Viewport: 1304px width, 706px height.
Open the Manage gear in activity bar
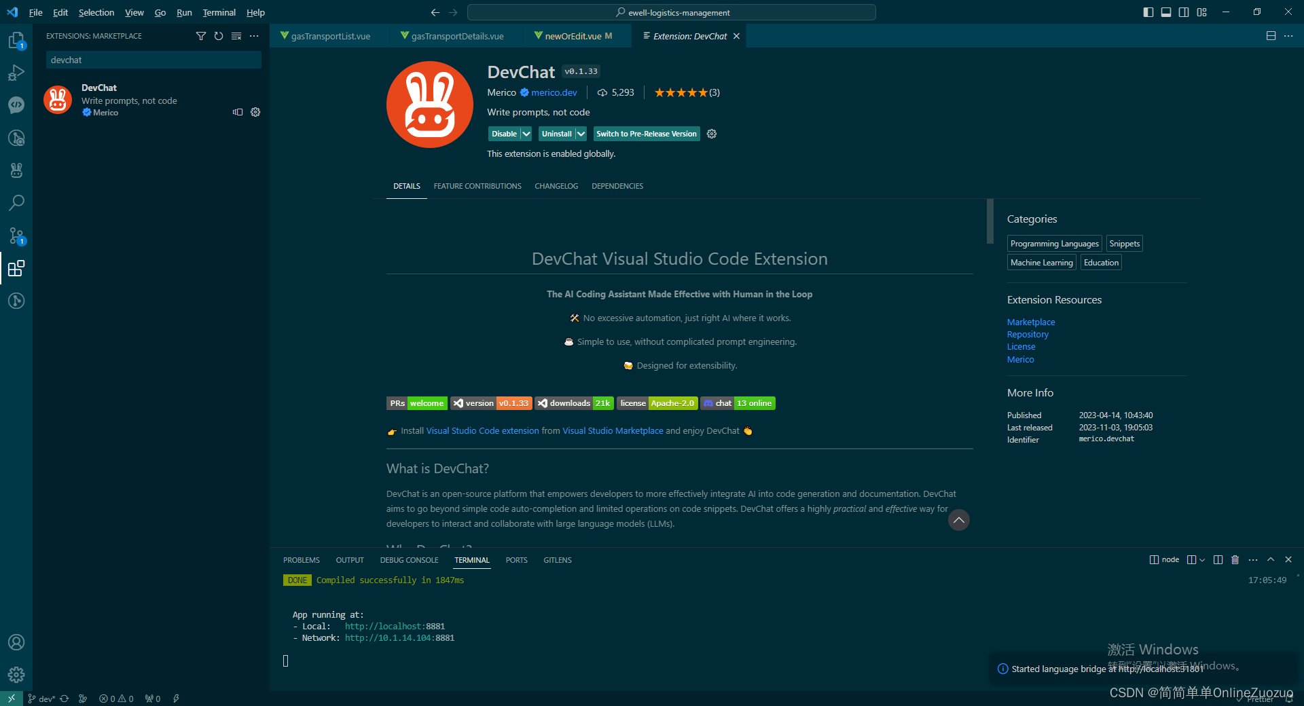(16, 675)
